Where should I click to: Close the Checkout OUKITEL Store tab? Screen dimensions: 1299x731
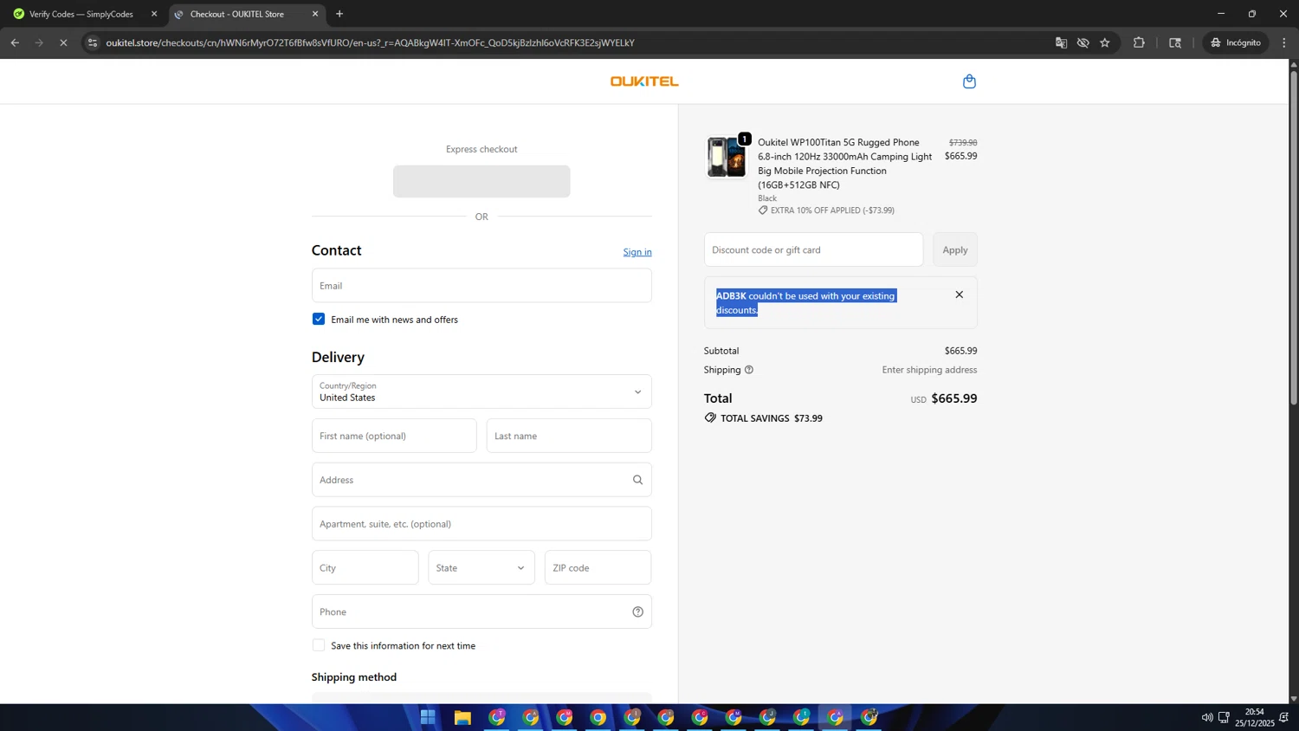point(315,14)
